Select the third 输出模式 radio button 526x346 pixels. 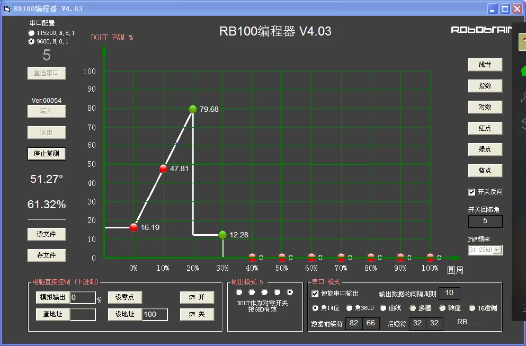click(265, 292)
